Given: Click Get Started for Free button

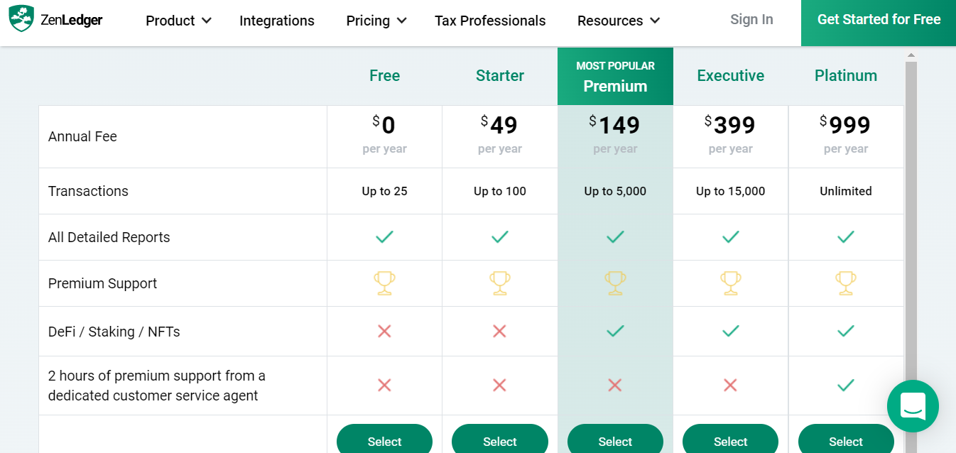Looking at the screenshot, I should coord(879,23).
